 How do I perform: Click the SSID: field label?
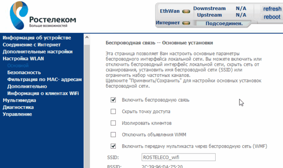113,157
